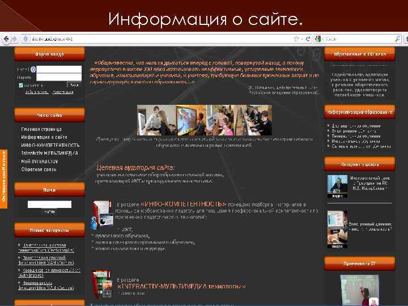Click the site identity icon in address bar
The height and width of the screenshot is (306, 408).
(x=25, y=39)
